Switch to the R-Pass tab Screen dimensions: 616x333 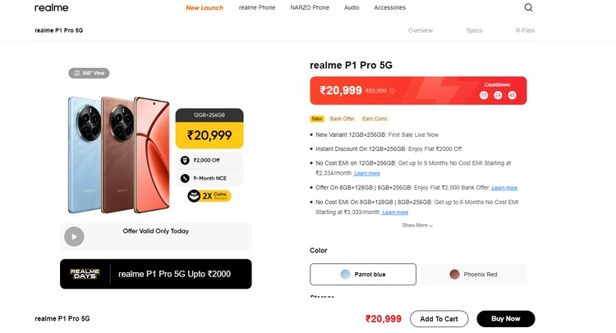[525, 30]
